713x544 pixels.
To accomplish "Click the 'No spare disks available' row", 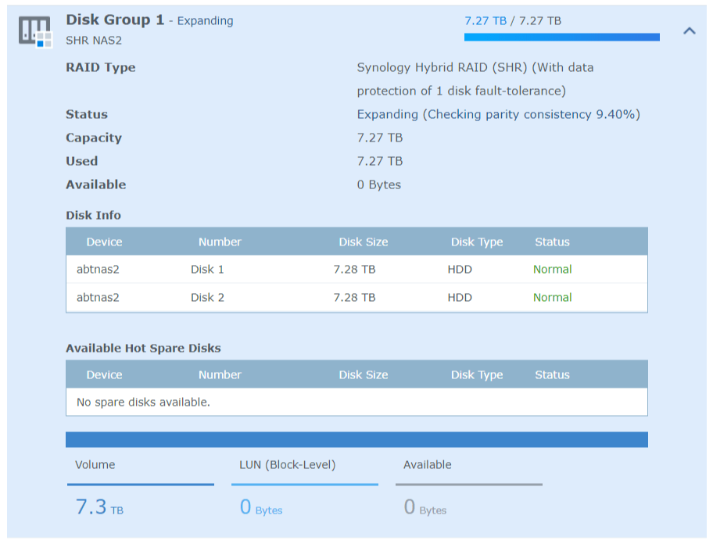I will click(356, 403).
